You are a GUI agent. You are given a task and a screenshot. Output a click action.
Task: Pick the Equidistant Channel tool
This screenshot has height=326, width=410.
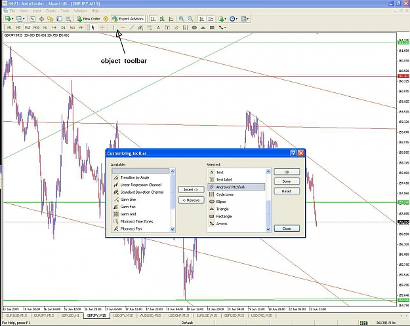(140, 27)
